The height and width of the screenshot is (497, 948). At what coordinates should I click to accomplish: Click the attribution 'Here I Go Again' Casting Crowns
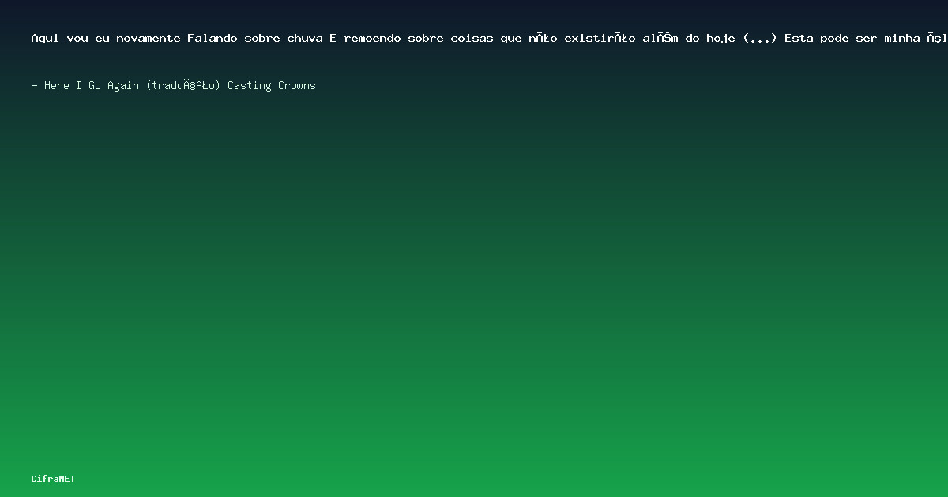(x=174, y=85)
